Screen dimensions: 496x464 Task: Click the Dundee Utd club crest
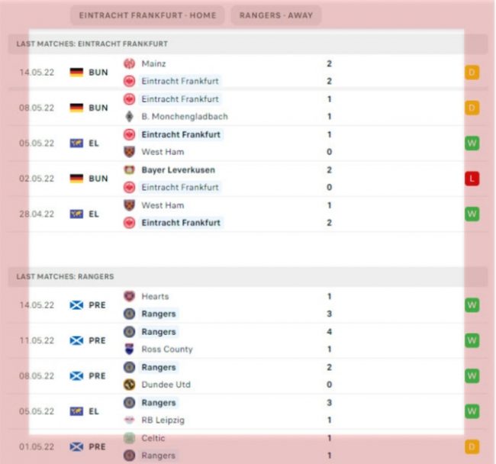click(129, 385)
